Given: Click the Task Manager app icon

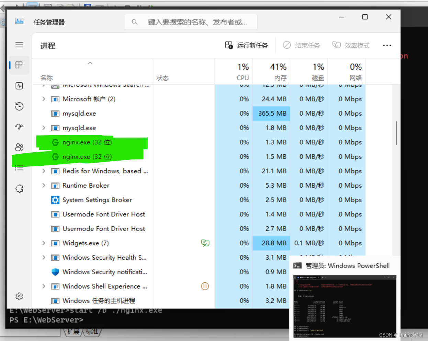Looking at the screenshot, I should coord(19,22).
